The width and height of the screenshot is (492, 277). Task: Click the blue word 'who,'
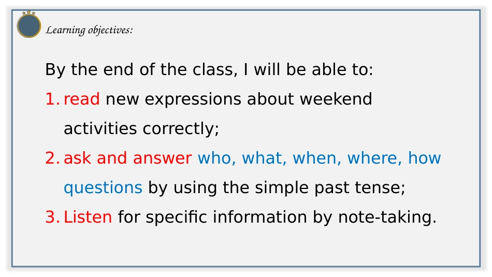(217, 158)
